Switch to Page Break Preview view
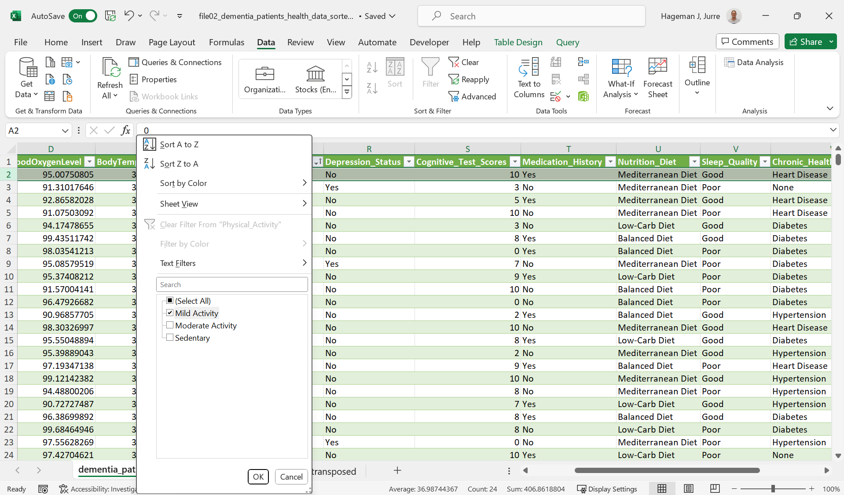Viewport: 844px width, 495px height. pos(715,489)
